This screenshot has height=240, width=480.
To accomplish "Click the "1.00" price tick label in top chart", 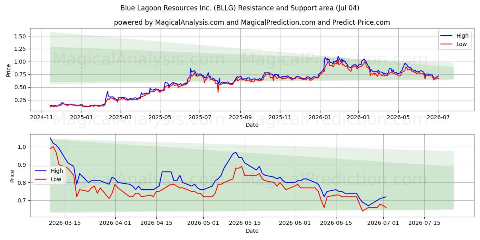I will pos(20,62).
